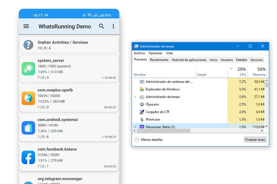Click the 1-18:48:40 uptime of system_server
The image size is (277, 184).
tap(109, 78)
